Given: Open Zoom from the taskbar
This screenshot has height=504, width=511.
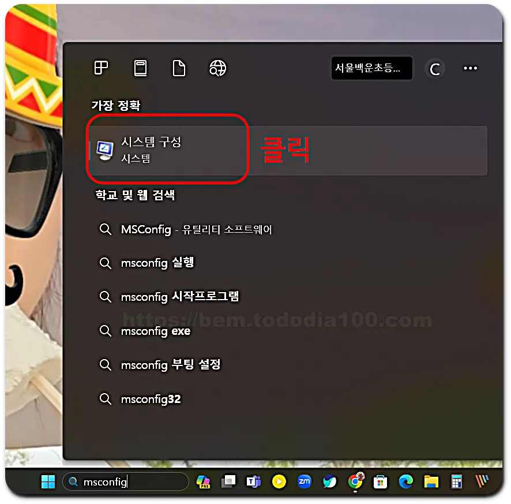Looking at the screenshot, I should click(305, 481).
